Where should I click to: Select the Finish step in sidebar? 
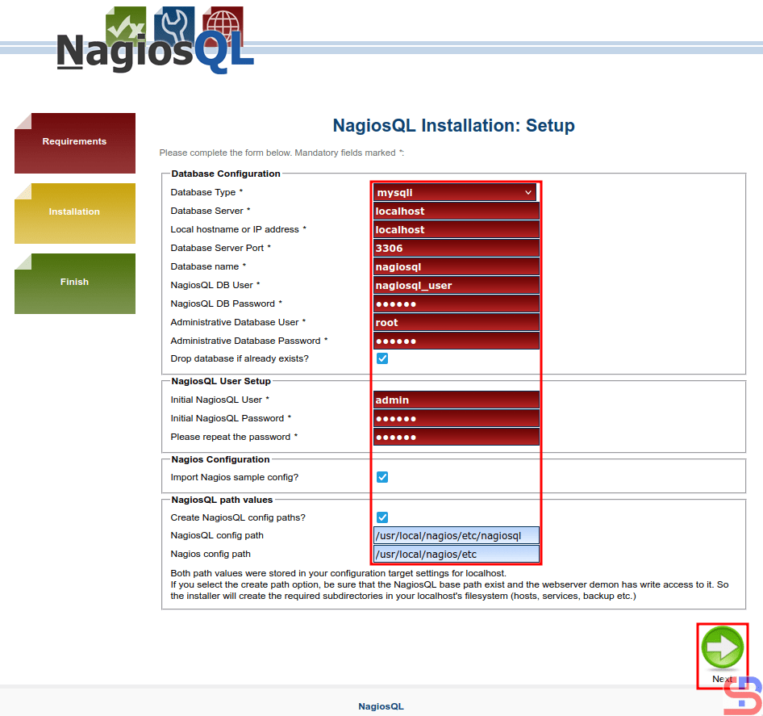(x=75, y=283)
